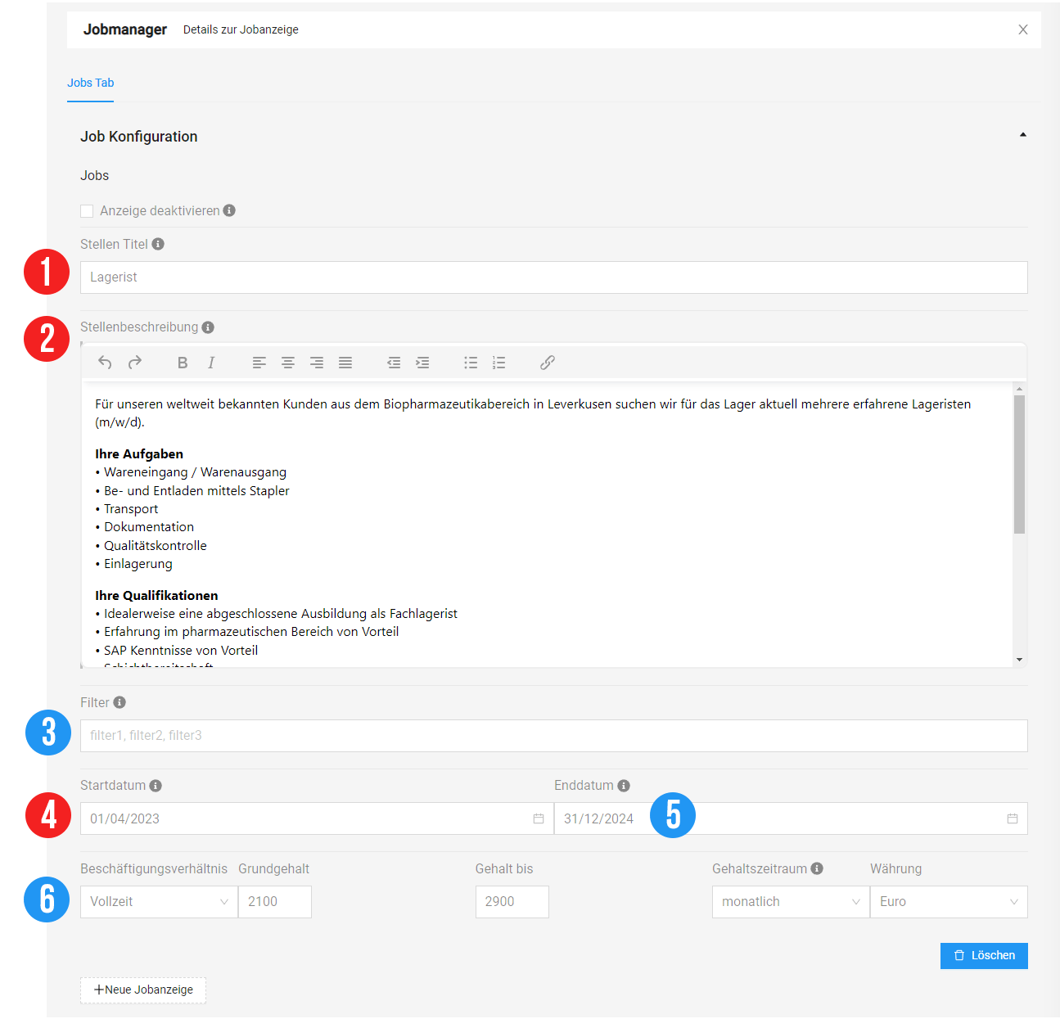
Task: Click the Stellen Titel input field
Action: click(x=553, y=277)
